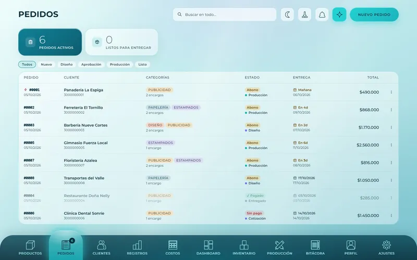The height and width of the screenshot is (260, 417).
Task: Click box icon in Listos Para Entregar card
Action: (97, 42)
